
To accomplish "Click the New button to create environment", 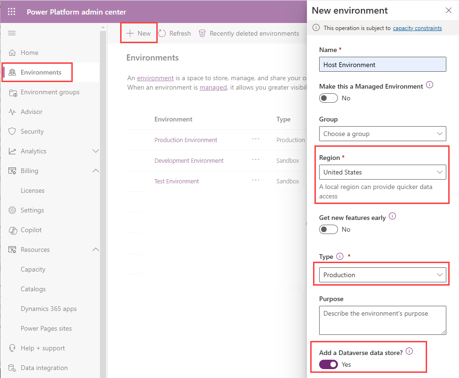I will point(138,33).
